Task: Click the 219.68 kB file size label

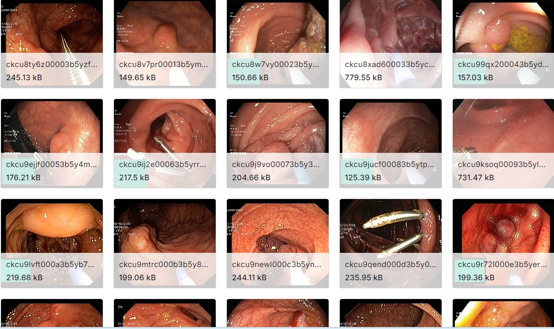Action: (x=24, y=278)
